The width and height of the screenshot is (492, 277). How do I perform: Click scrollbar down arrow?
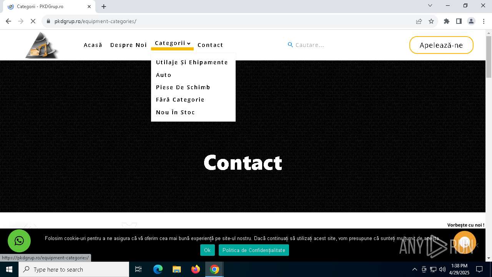click(x=489, y=259)
